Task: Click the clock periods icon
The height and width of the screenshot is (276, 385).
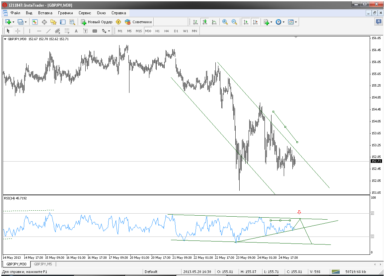Action: coord(278,22)
